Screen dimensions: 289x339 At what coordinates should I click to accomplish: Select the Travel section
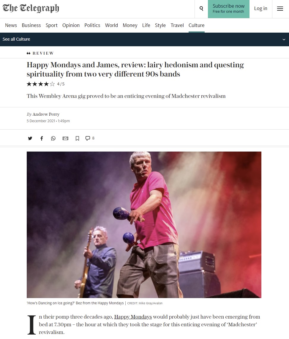177,25
